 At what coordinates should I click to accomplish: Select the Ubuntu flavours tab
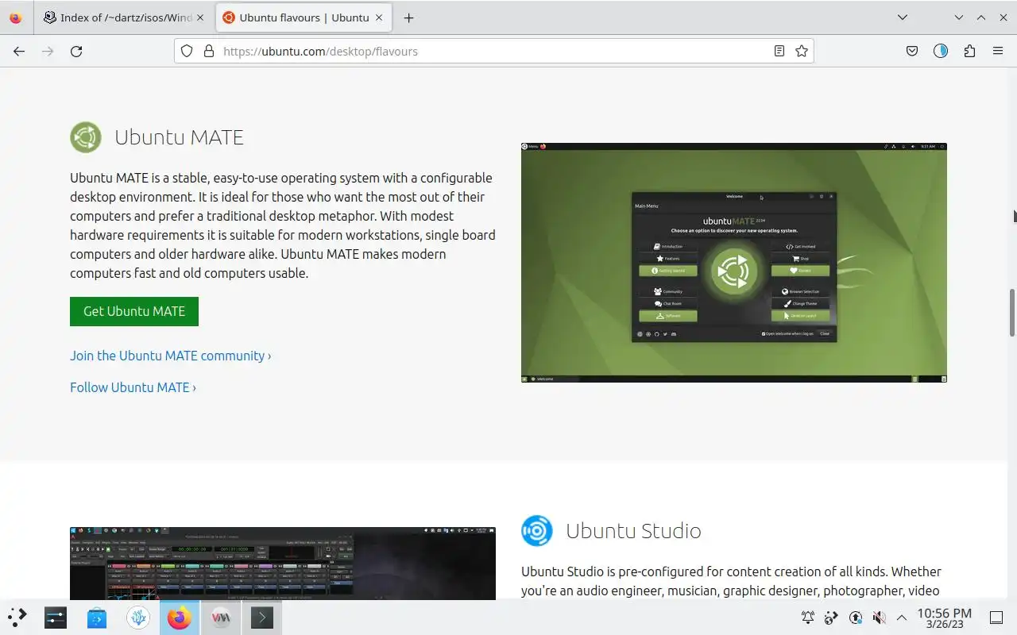[x=305, y=17]
